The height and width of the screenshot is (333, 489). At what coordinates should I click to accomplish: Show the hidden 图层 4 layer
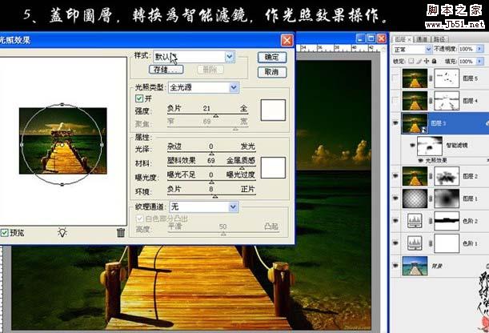pyautogui.click(x=395, y=101)
